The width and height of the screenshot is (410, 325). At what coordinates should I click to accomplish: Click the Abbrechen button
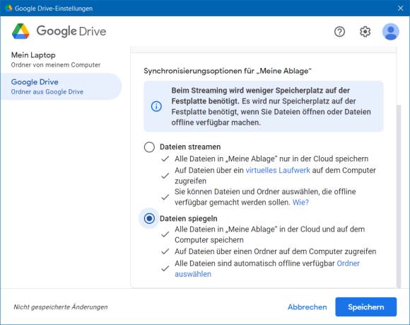pyautogui.click(x=307, y=307)
